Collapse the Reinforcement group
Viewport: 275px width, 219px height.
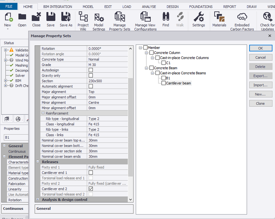click(x=43, y=113)
